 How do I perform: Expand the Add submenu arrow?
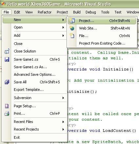click(63, 35)
